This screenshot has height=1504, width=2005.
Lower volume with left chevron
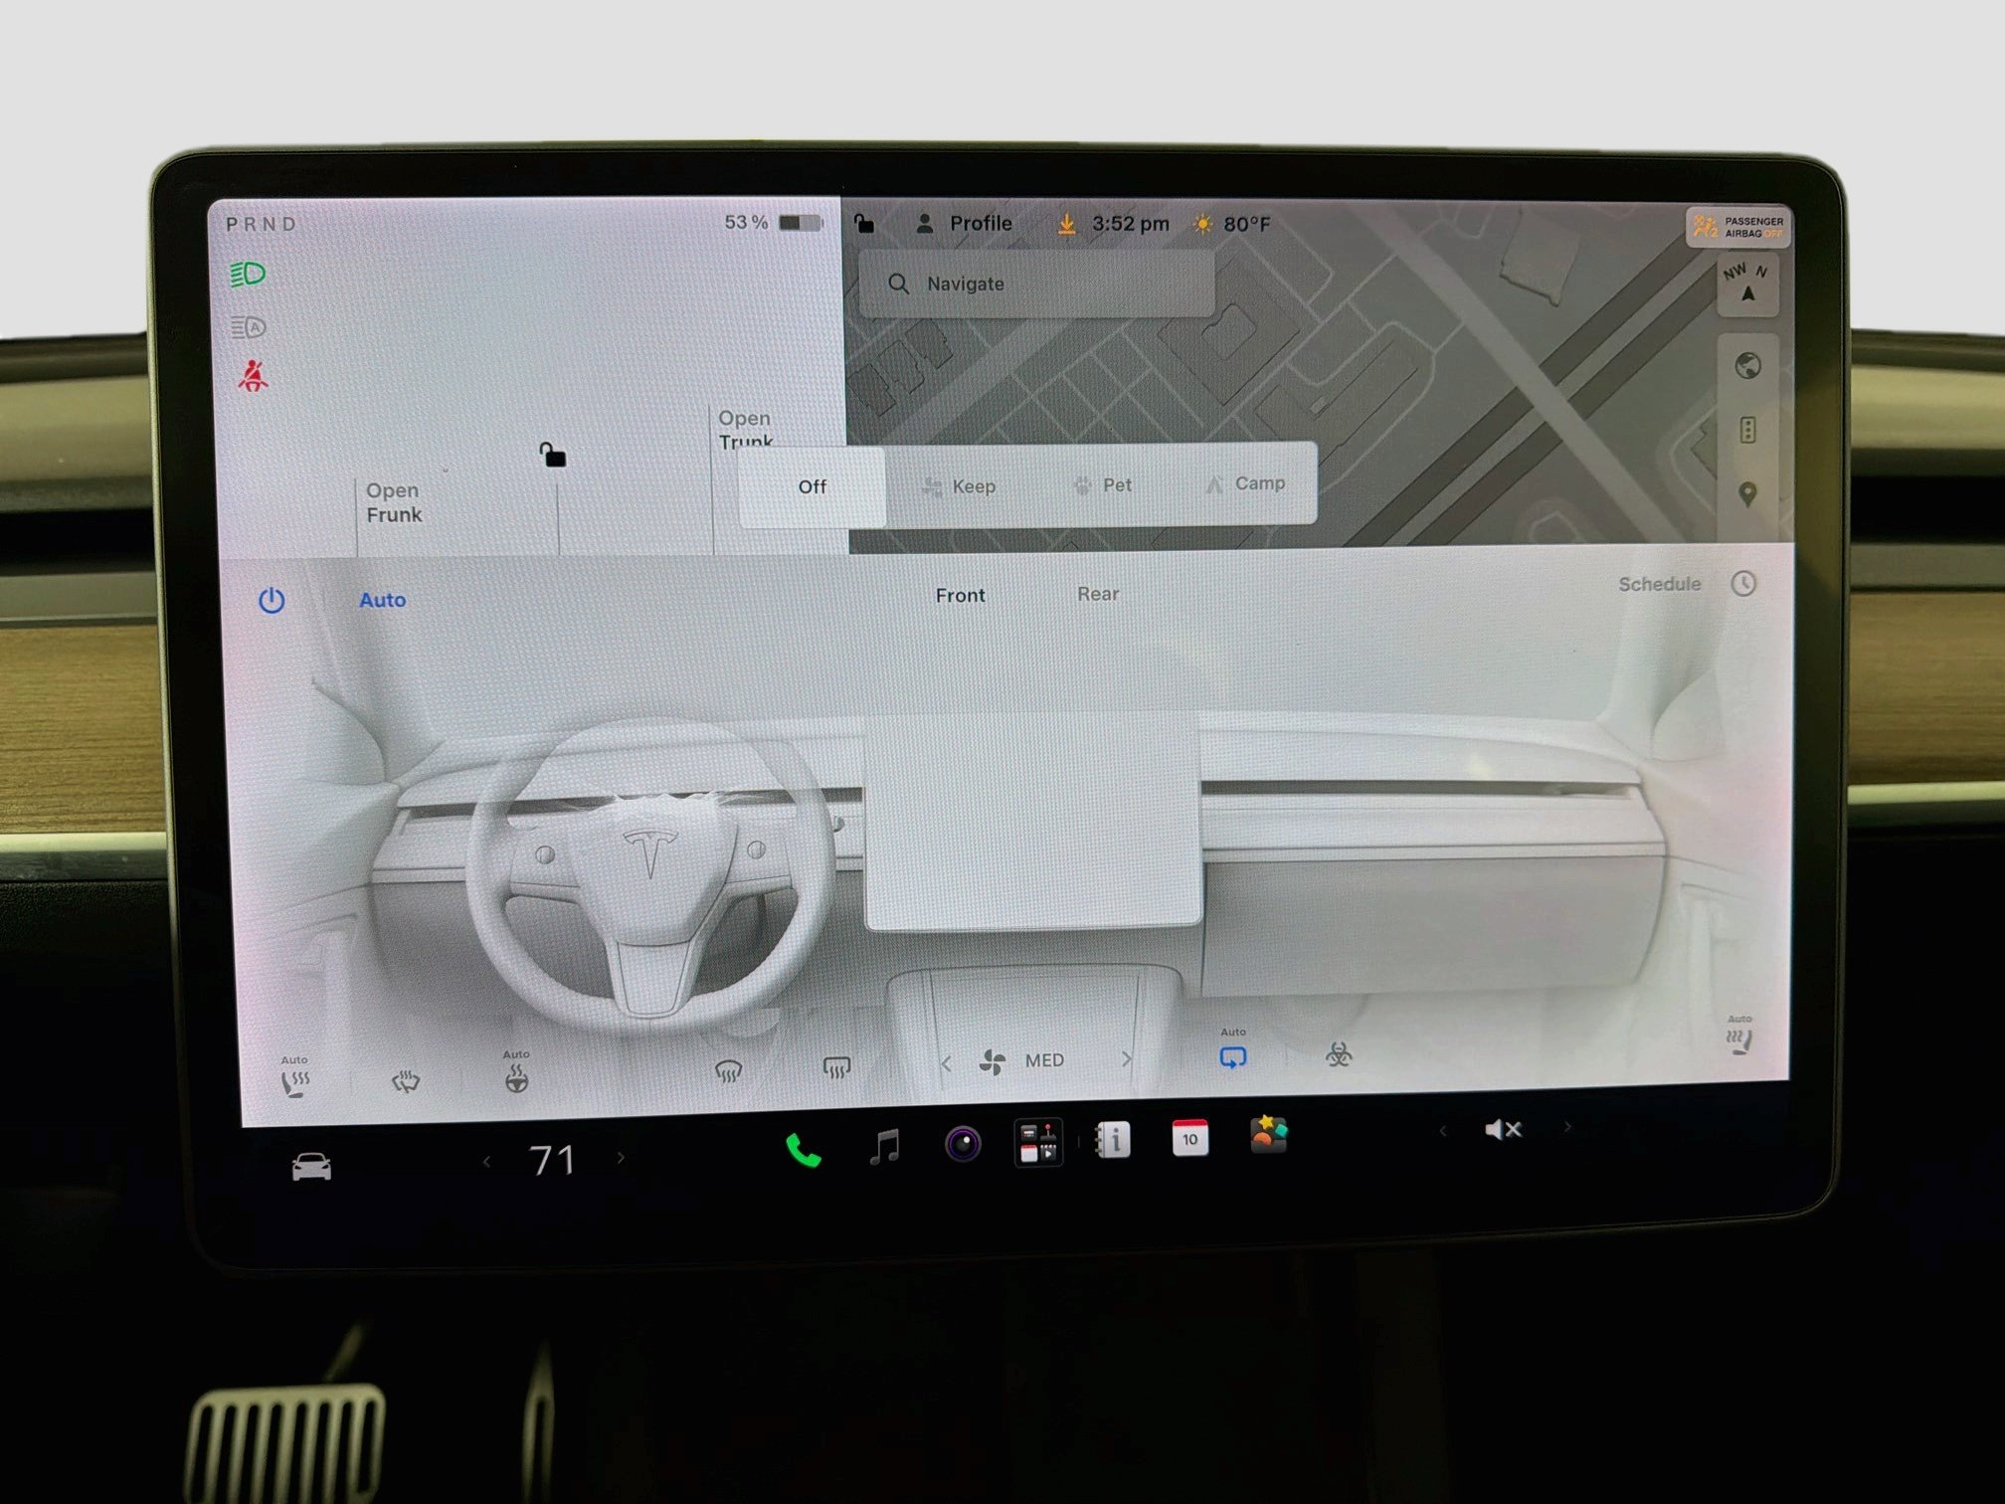click(x=1442, y=1131)
